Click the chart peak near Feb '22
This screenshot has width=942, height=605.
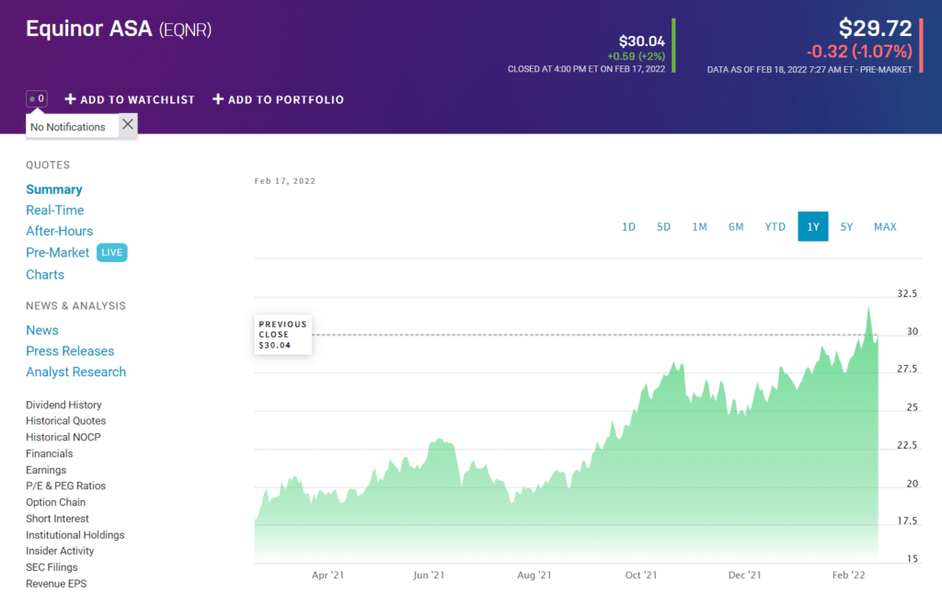point(868,308)
